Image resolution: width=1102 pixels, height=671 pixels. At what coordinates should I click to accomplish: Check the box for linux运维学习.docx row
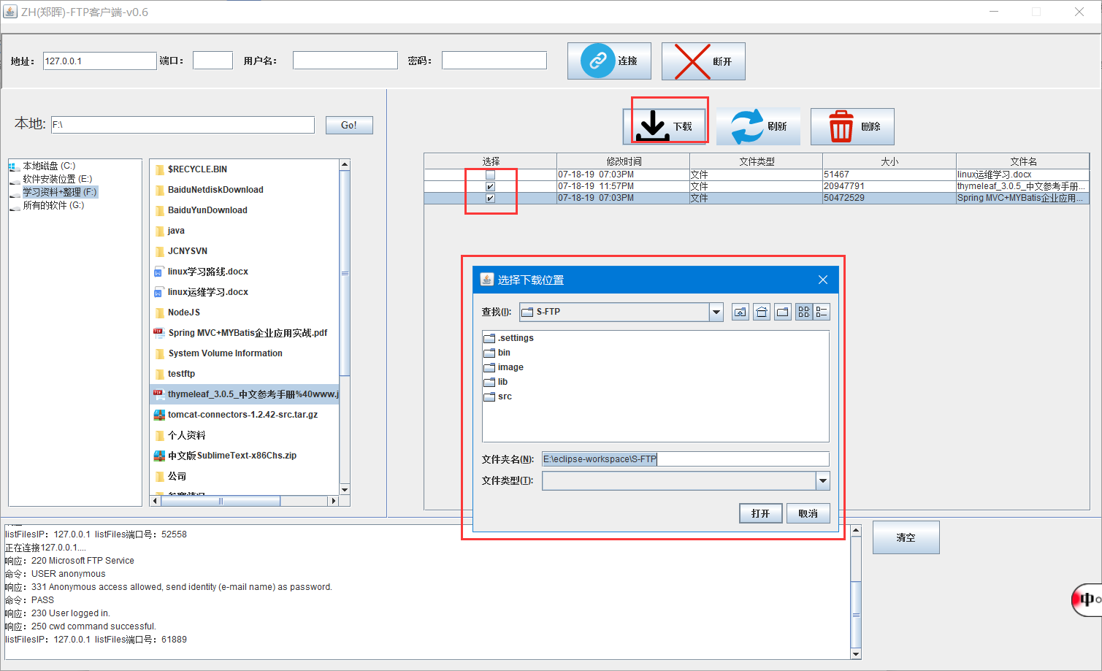490,175
